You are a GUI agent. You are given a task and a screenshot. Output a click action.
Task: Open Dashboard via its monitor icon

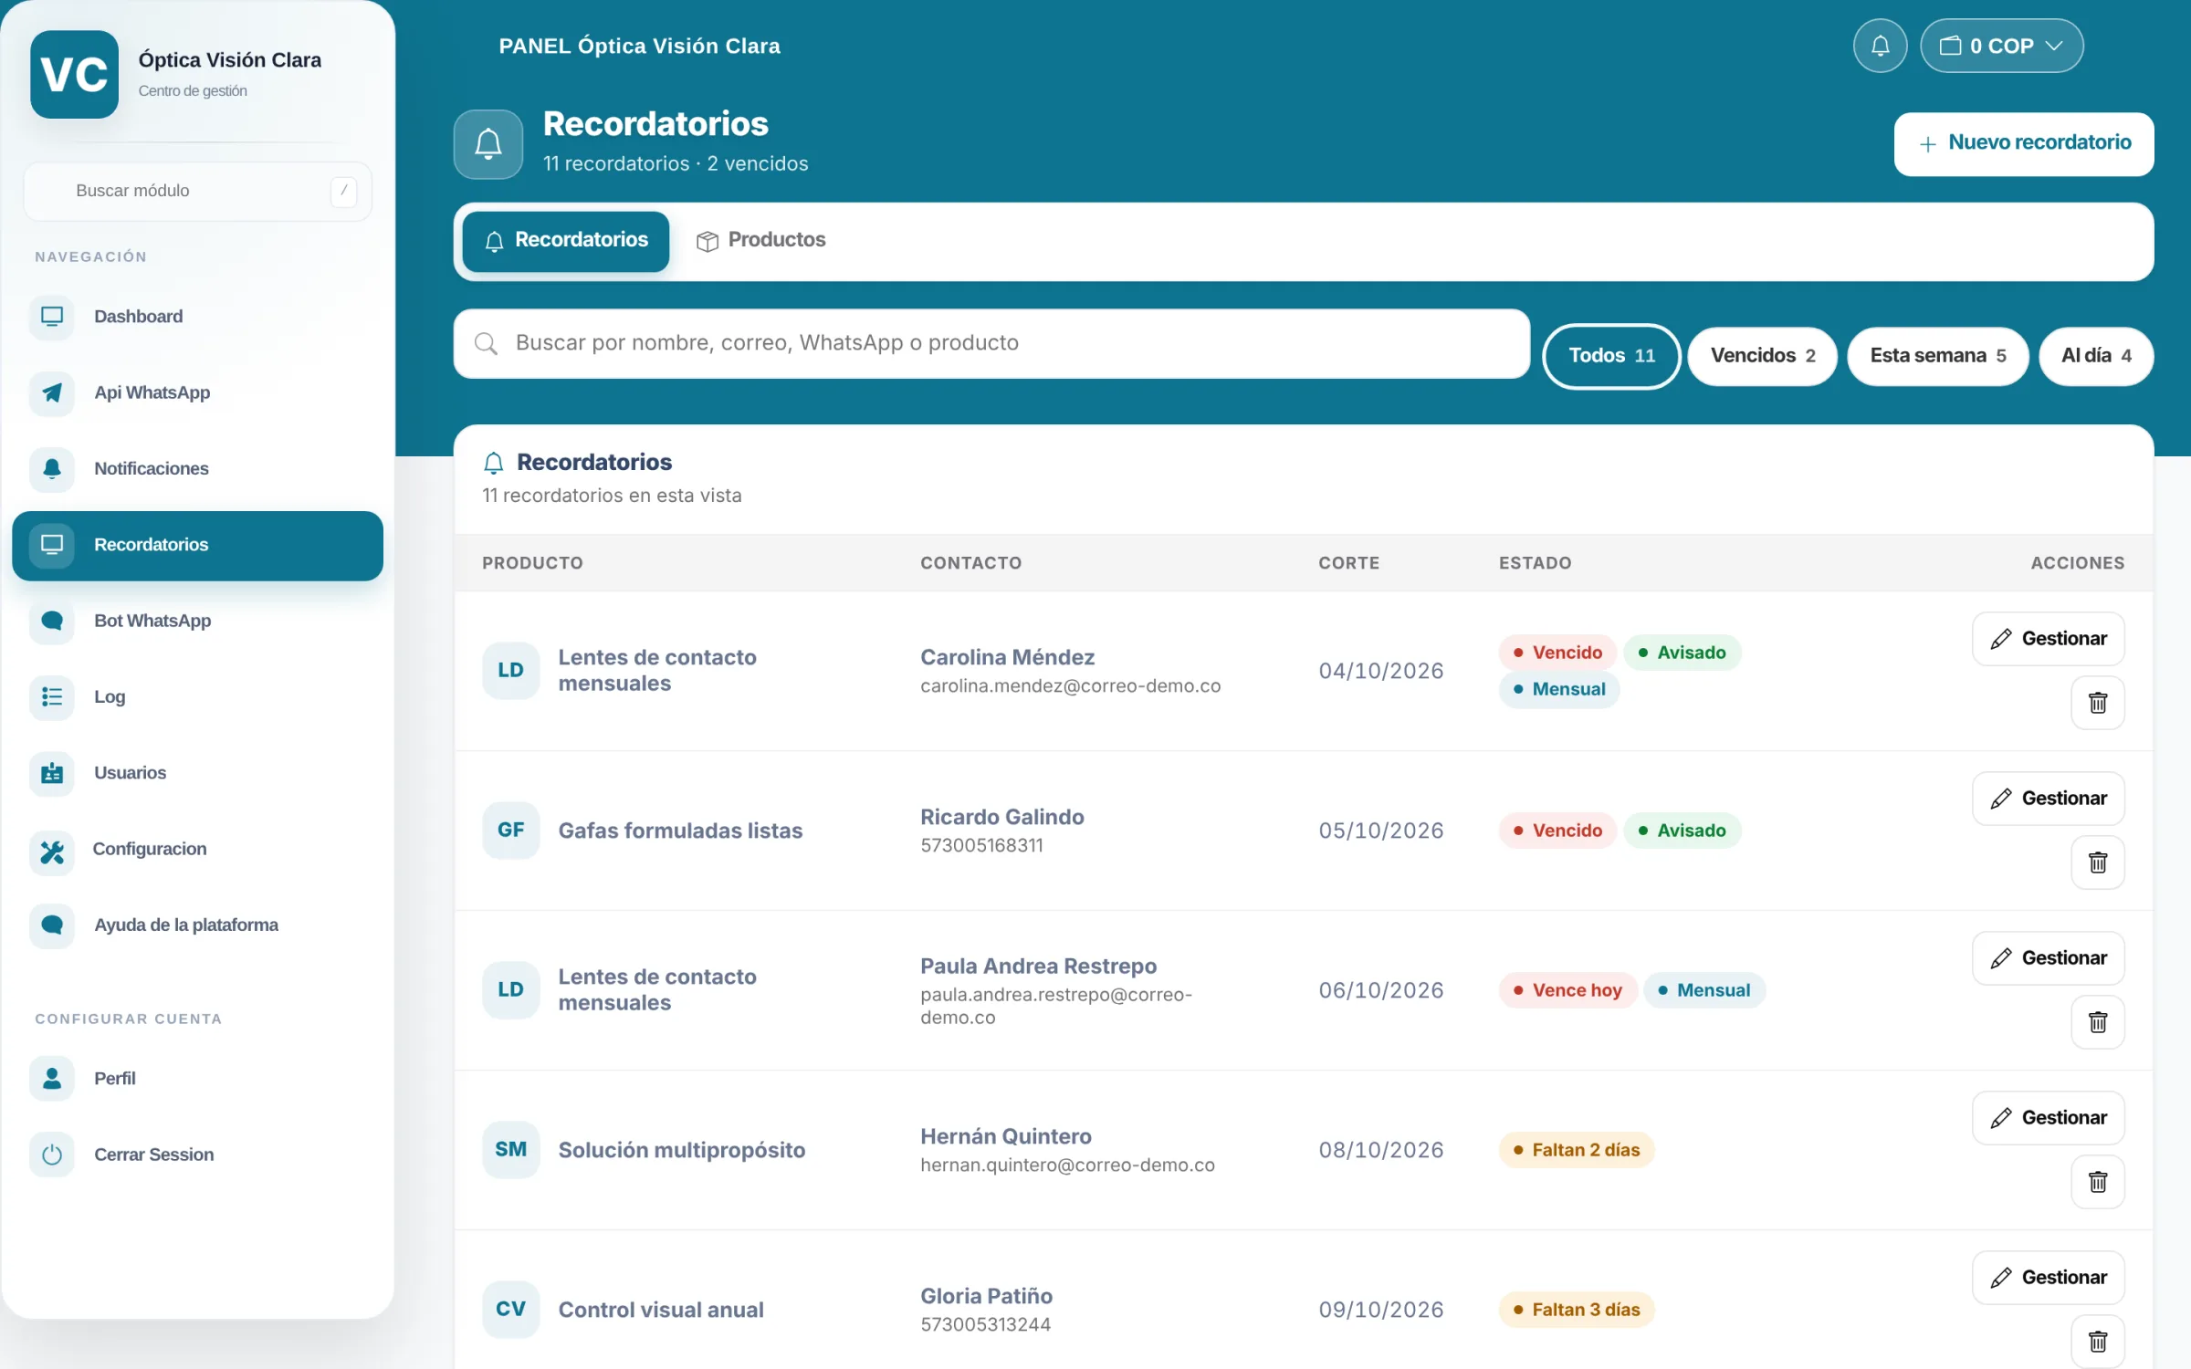coord(52,317)
